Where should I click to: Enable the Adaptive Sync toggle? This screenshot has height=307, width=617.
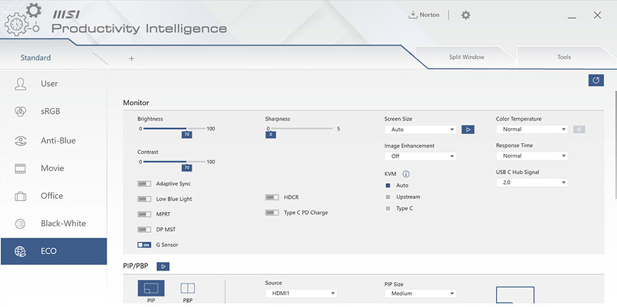[x=144, y=184]
